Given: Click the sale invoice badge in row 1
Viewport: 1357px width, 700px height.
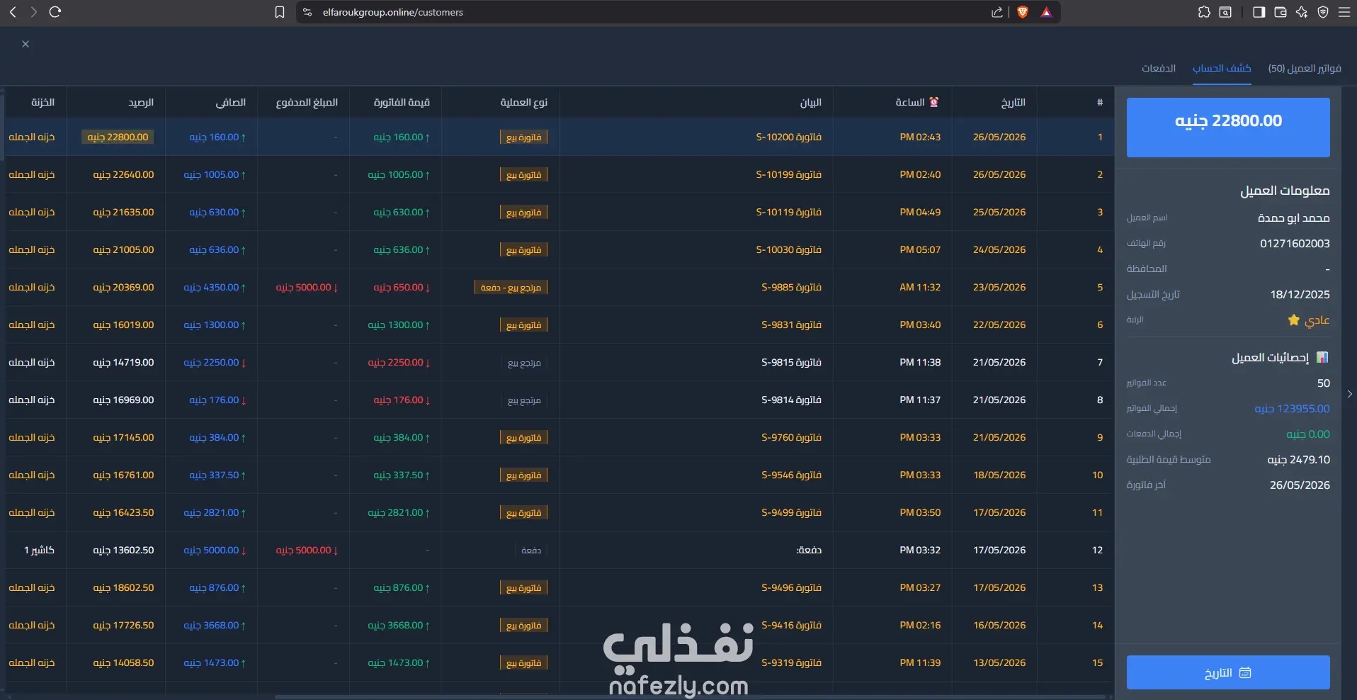Looking at the screenshot, I should (x=523, y=137).
